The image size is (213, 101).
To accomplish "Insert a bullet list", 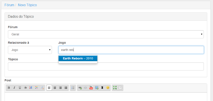I will (73, 88).
